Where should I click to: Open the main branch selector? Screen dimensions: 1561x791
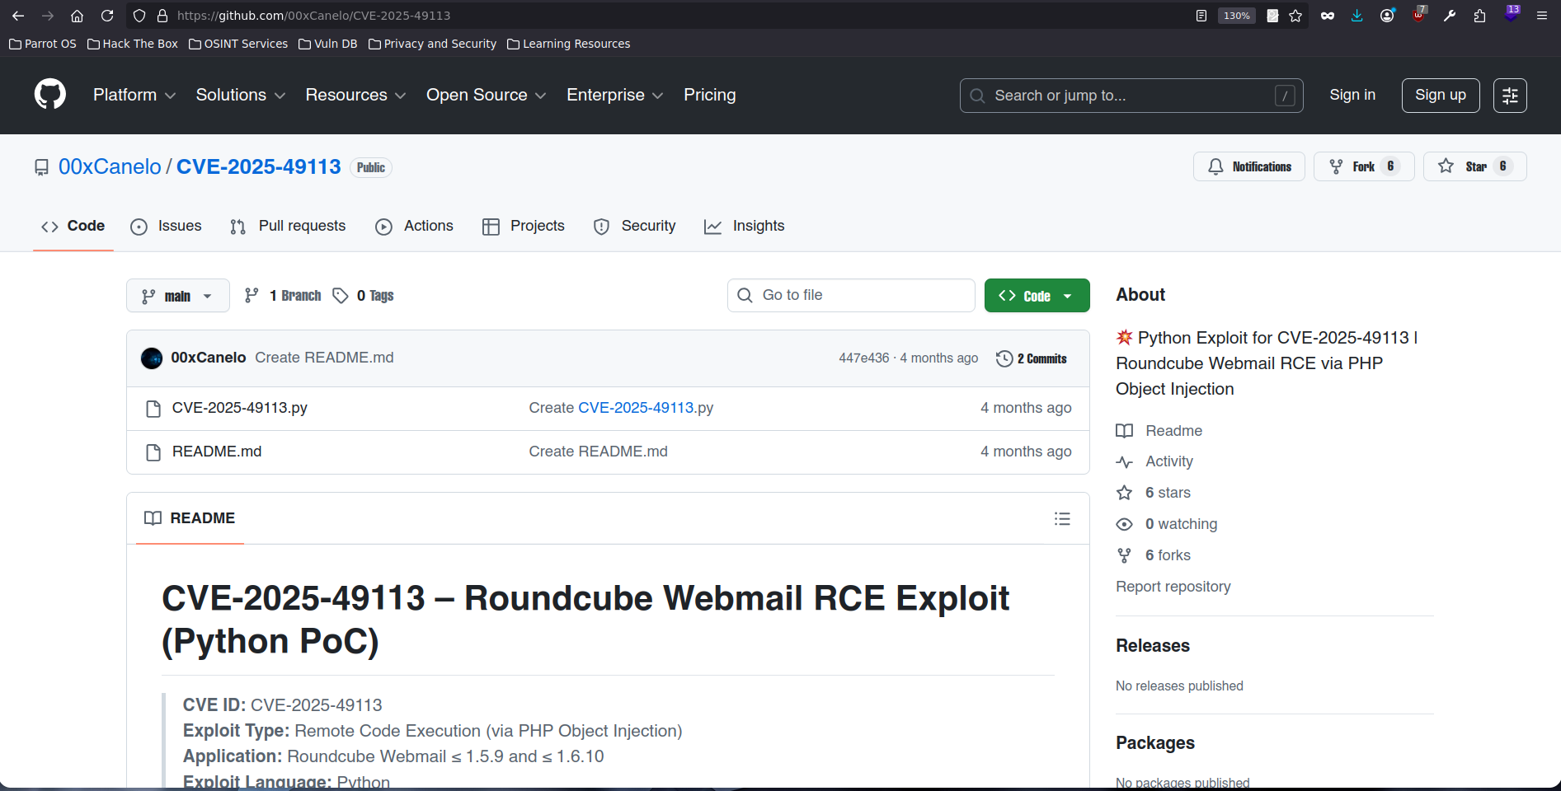[178, 296]
